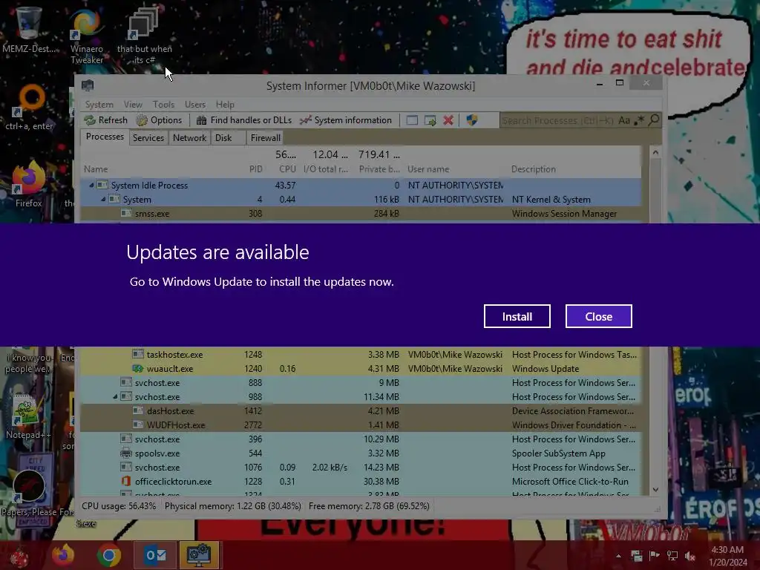This screenshot has width=760, height=570.
Task: Open the Recycle Bin desktop icon
Action: tap(29, 29)
